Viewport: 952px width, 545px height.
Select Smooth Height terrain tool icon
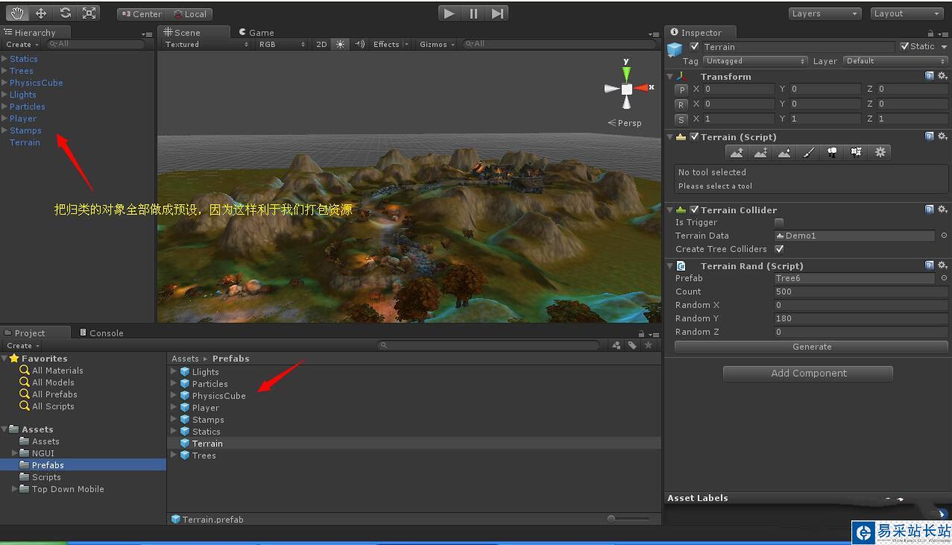[x=784, y=152]
